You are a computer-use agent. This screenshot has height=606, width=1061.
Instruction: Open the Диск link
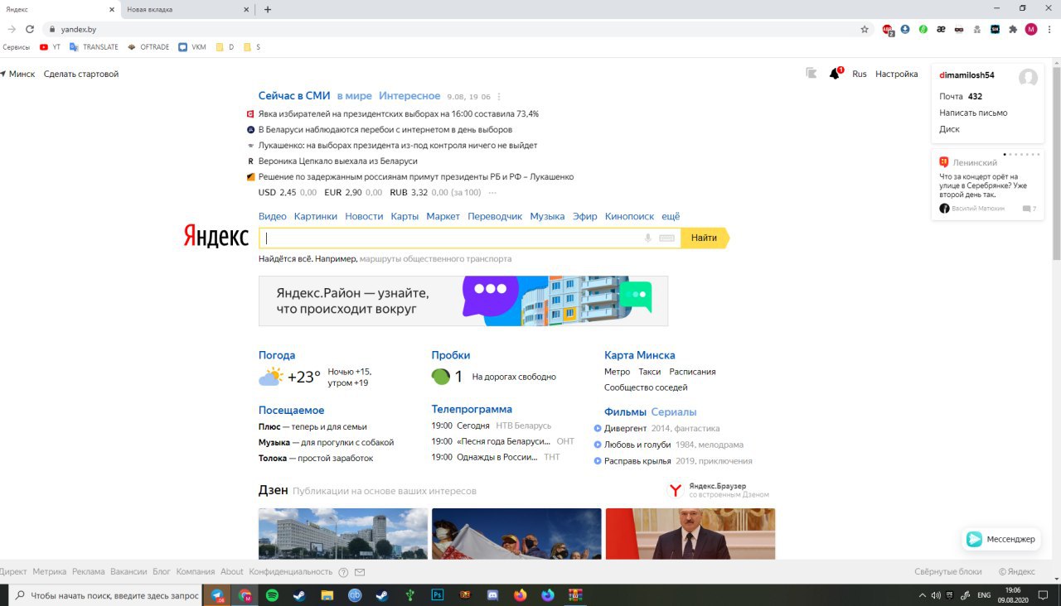[949, 129]
